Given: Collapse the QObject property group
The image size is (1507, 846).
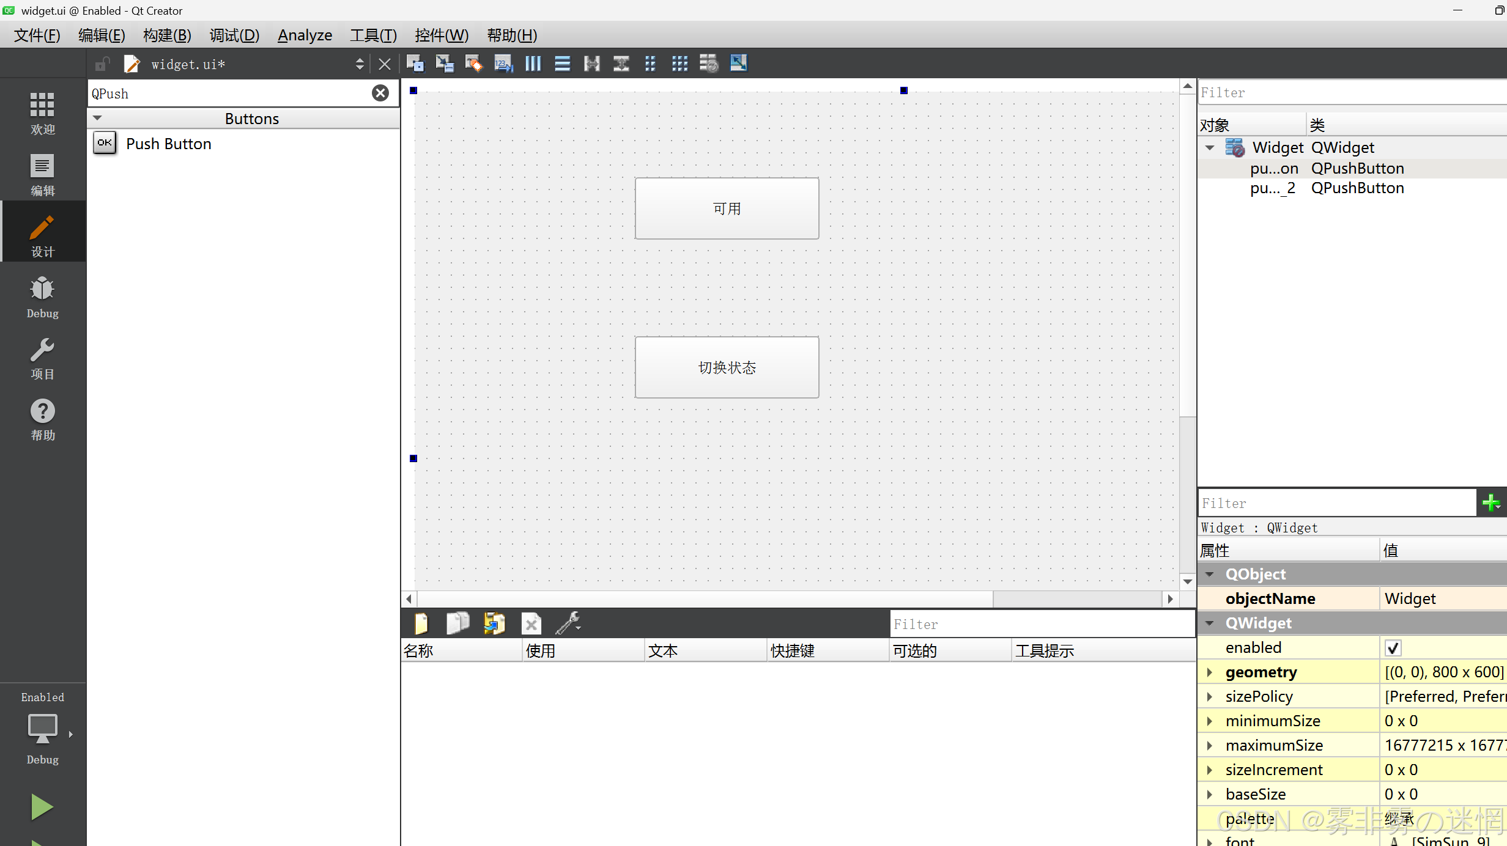Looking at the screenshot, I should (1209, 574).
